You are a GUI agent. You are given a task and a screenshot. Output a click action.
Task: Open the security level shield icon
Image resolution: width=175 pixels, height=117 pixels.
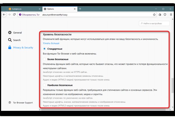(x=165, y=14)
